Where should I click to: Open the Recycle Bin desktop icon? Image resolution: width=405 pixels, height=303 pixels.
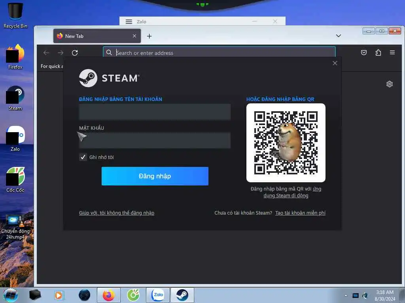coord(15,15)
